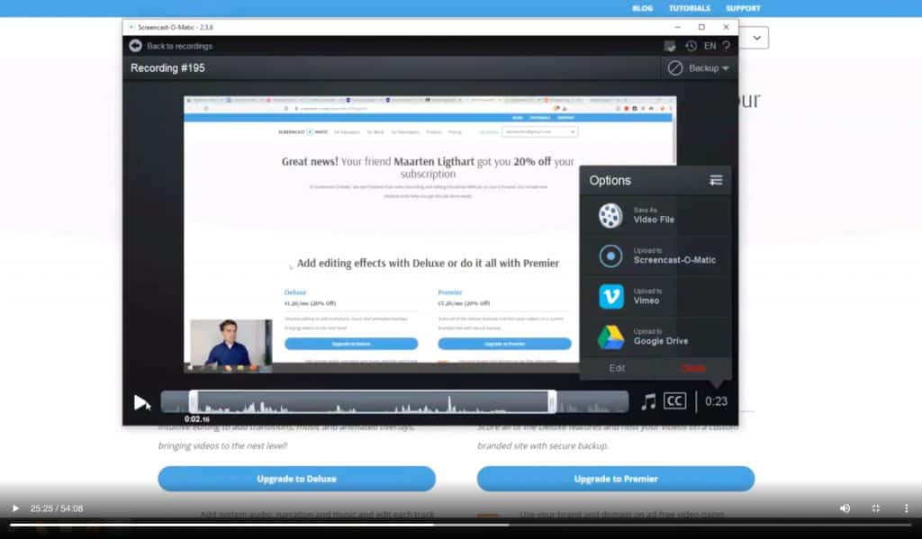
Task: Click the no-backup circle slash icon
Action: pyautogui.click(x=675, y=68)
